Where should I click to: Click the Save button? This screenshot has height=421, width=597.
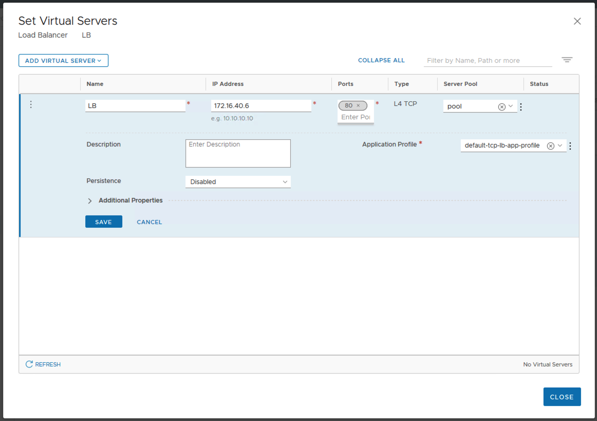(x=104, y=222)
